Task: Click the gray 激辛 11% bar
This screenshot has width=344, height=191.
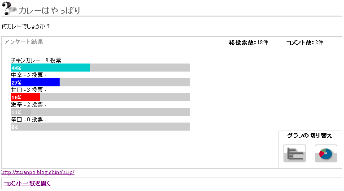Action: (x=21, y=112)
